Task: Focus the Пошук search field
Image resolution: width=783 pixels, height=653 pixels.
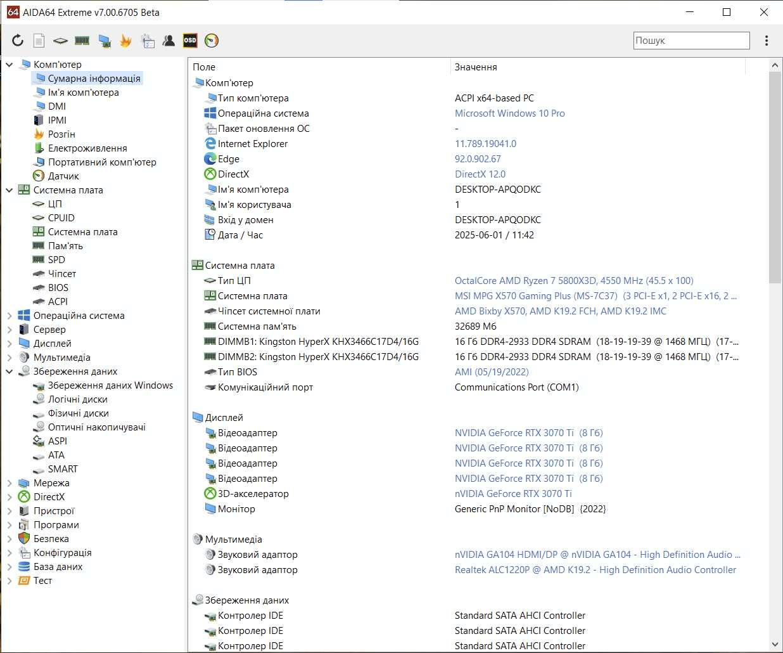Action: 691,41
